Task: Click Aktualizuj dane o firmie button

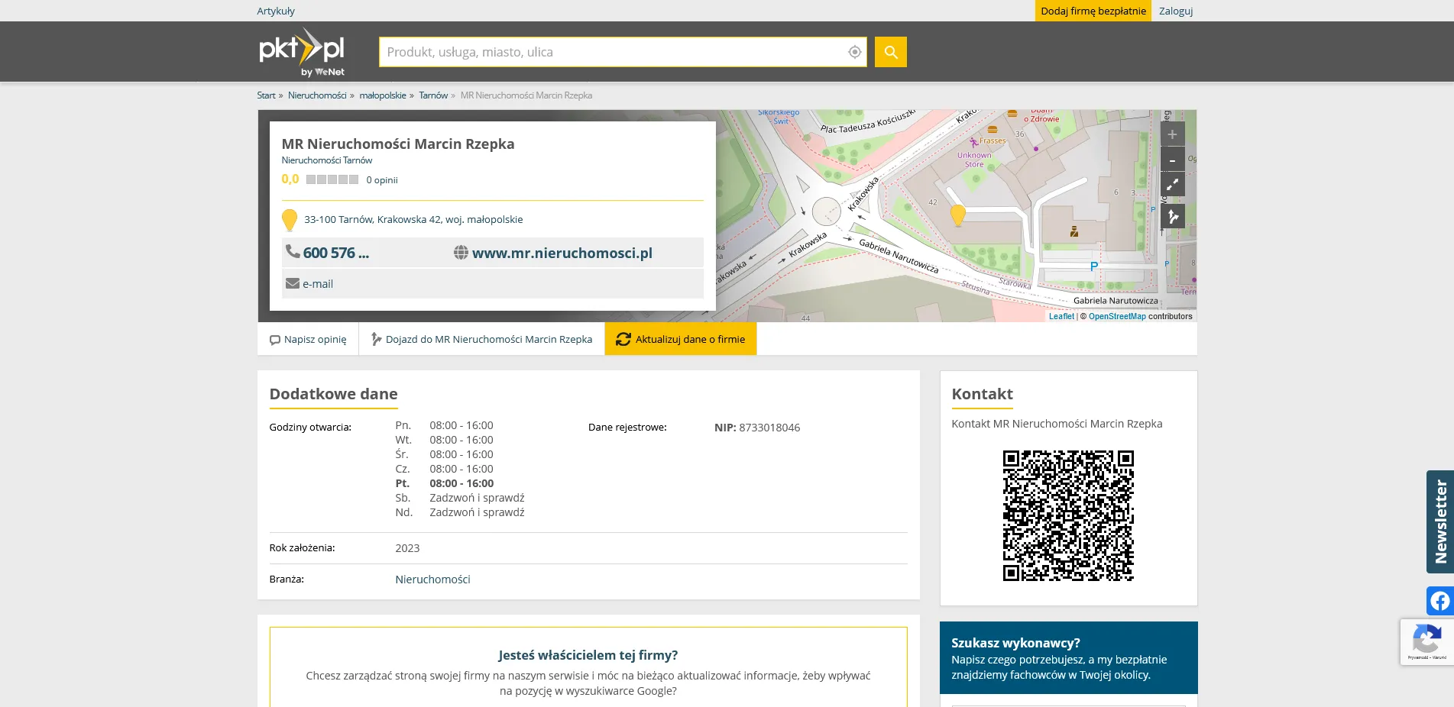Action: coord(681,339)
